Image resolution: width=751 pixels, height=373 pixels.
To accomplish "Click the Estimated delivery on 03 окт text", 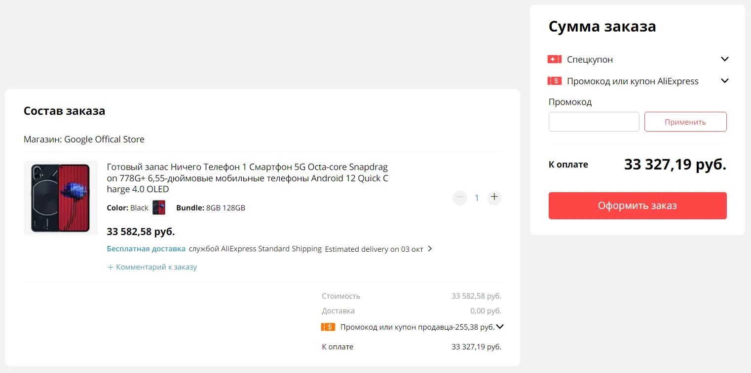I will pyautogui.click(x=374, y=249).
